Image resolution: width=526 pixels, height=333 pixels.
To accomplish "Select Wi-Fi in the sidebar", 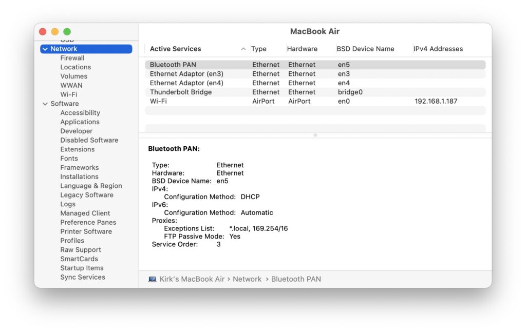I will tap(70, 94).
